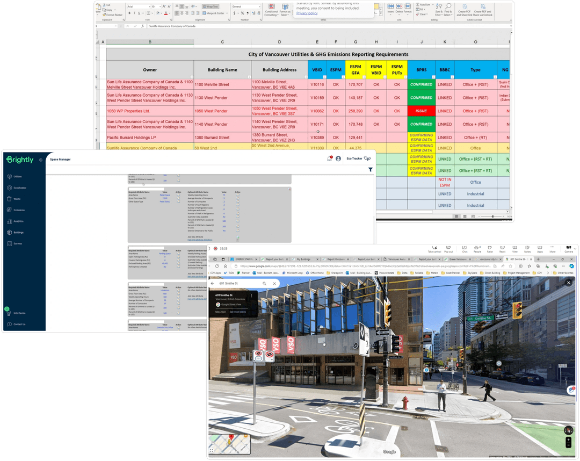Click the browser refresh button
This screenshot has height=461, width=580.
217,266
